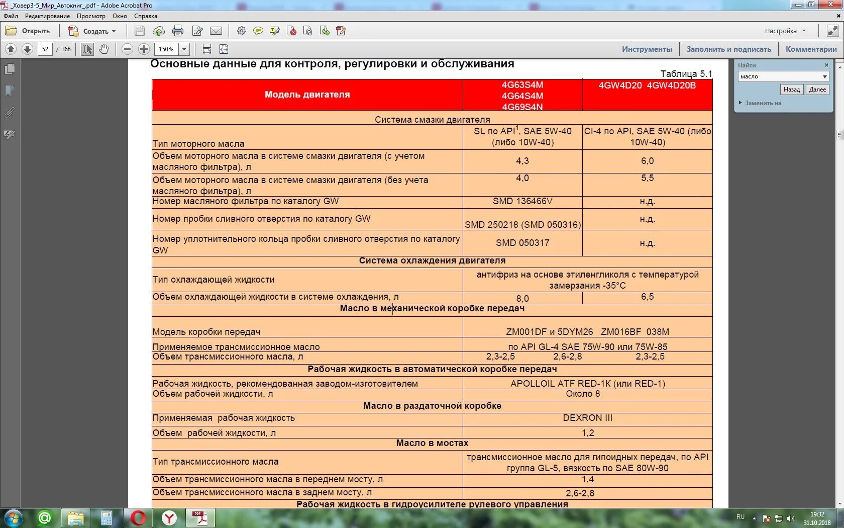Open the Calculator taskbar icon

pyautogui.click(x=107, y=518)
